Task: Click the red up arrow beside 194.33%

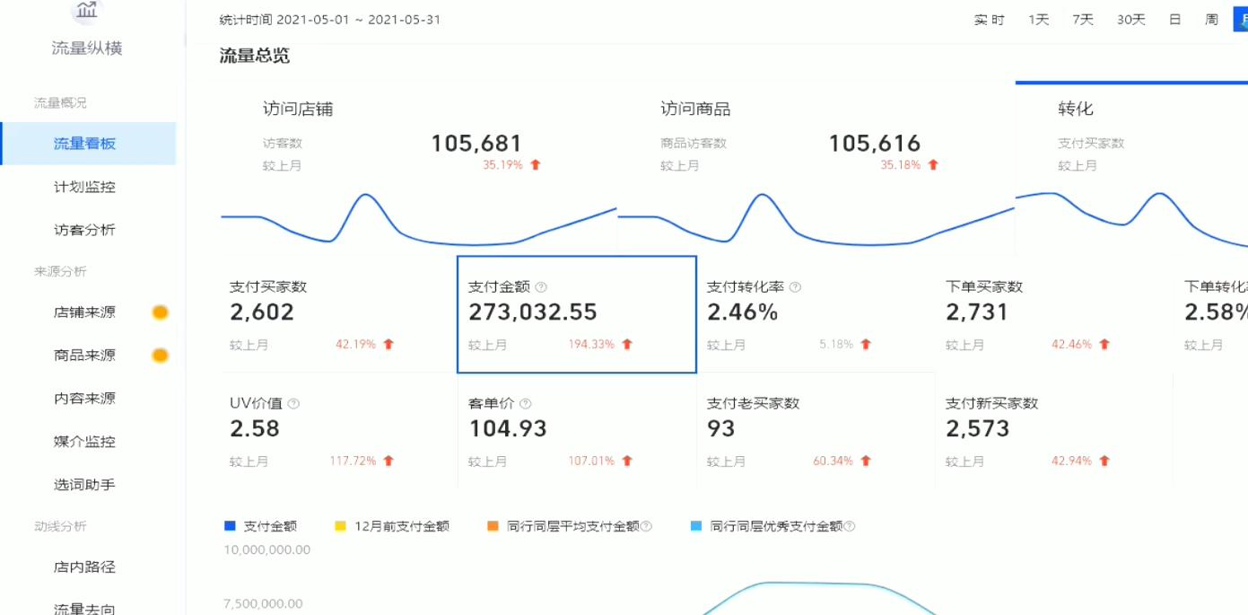Action: [x=626, y=344]
